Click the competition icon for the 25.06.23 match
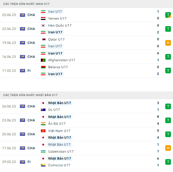 pyautogui.click(x=22, y=15)
